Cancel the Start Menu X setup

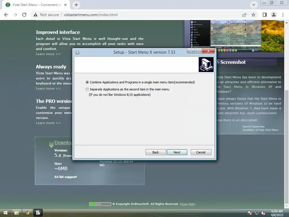pos(201,152)
